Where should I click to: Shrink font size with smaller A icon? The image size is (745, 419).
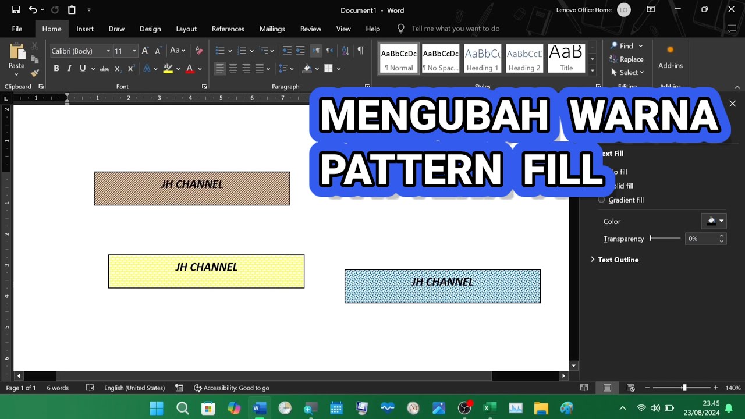(x=157, y=51)
